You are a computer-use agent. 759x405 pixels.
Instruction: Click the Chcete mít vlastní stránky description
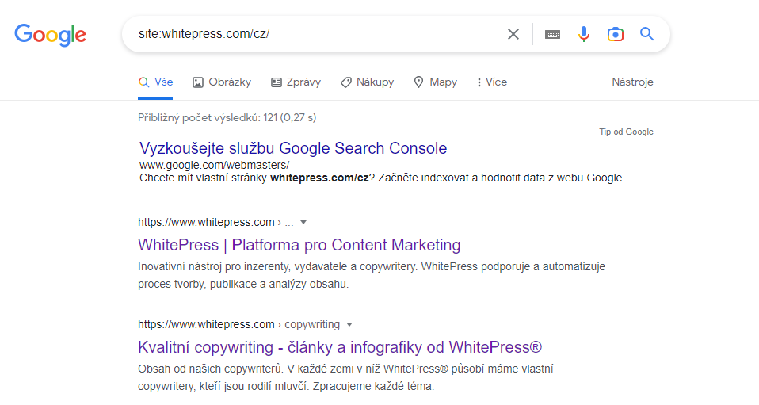382,178
